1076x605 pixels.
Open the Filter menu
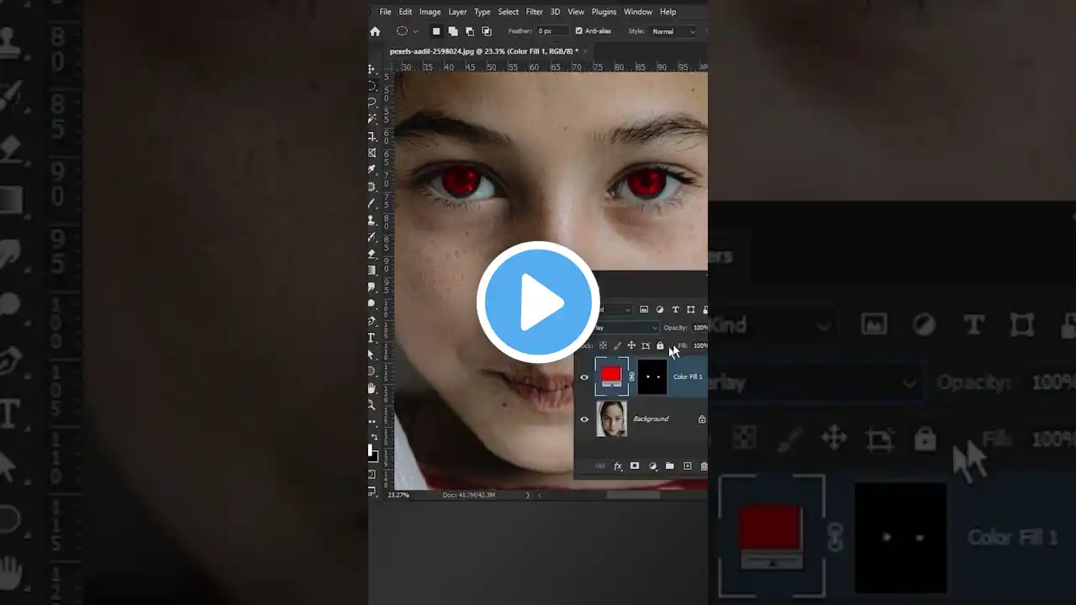[534, 12]
